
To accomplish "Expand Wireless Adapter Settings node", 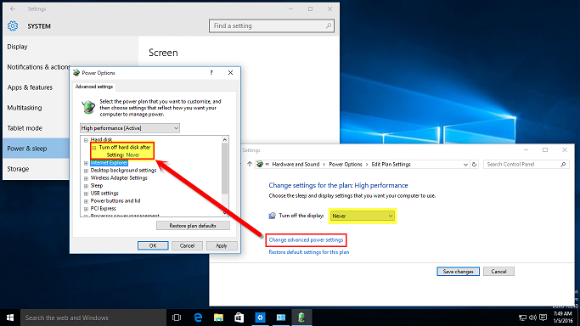I will 86,178.
